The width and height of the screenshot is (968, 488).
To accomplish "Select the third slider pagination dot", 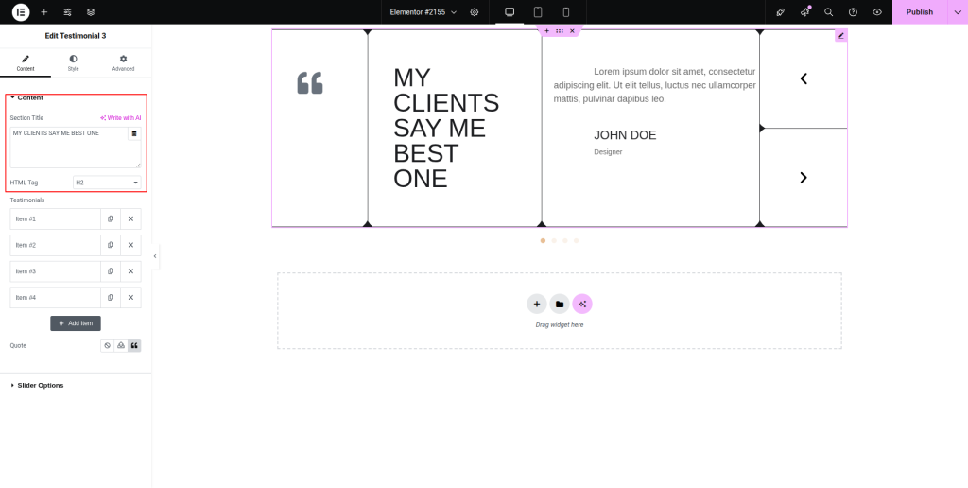I will click(565, 241).
